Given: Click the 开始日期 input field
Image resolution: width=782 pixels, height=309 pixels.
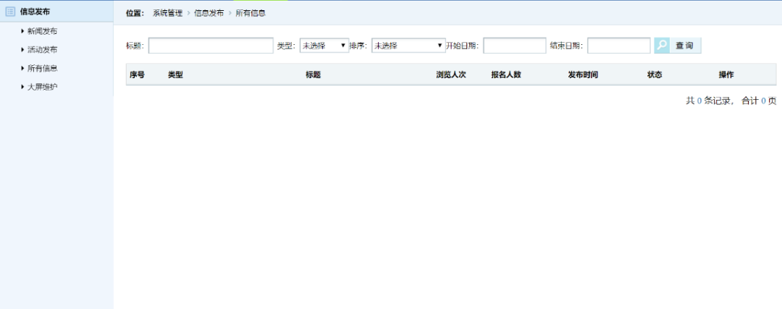Looking at the screenshot, I should pyautogui.click(x=515, y=46).
